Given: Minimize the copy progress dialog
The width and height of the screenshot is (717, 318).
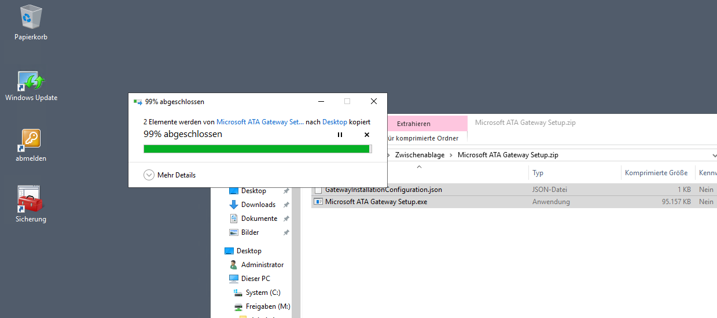Looking at the screenshot, I should 321,101.
